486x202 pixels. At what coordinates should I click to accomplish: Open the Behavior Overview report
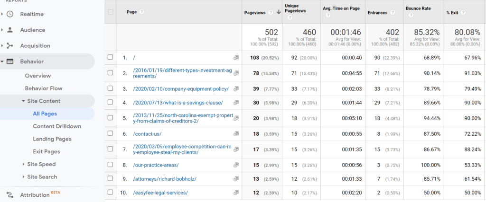tap(38, 76)
